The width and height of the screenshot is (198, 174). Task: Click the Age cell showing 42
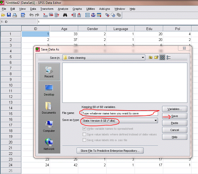pyautogui.click(x=64, y=165)
